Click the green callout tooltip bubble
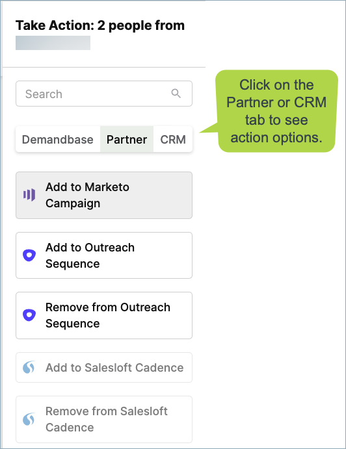The image size is (346, 449). coord(276,111)
